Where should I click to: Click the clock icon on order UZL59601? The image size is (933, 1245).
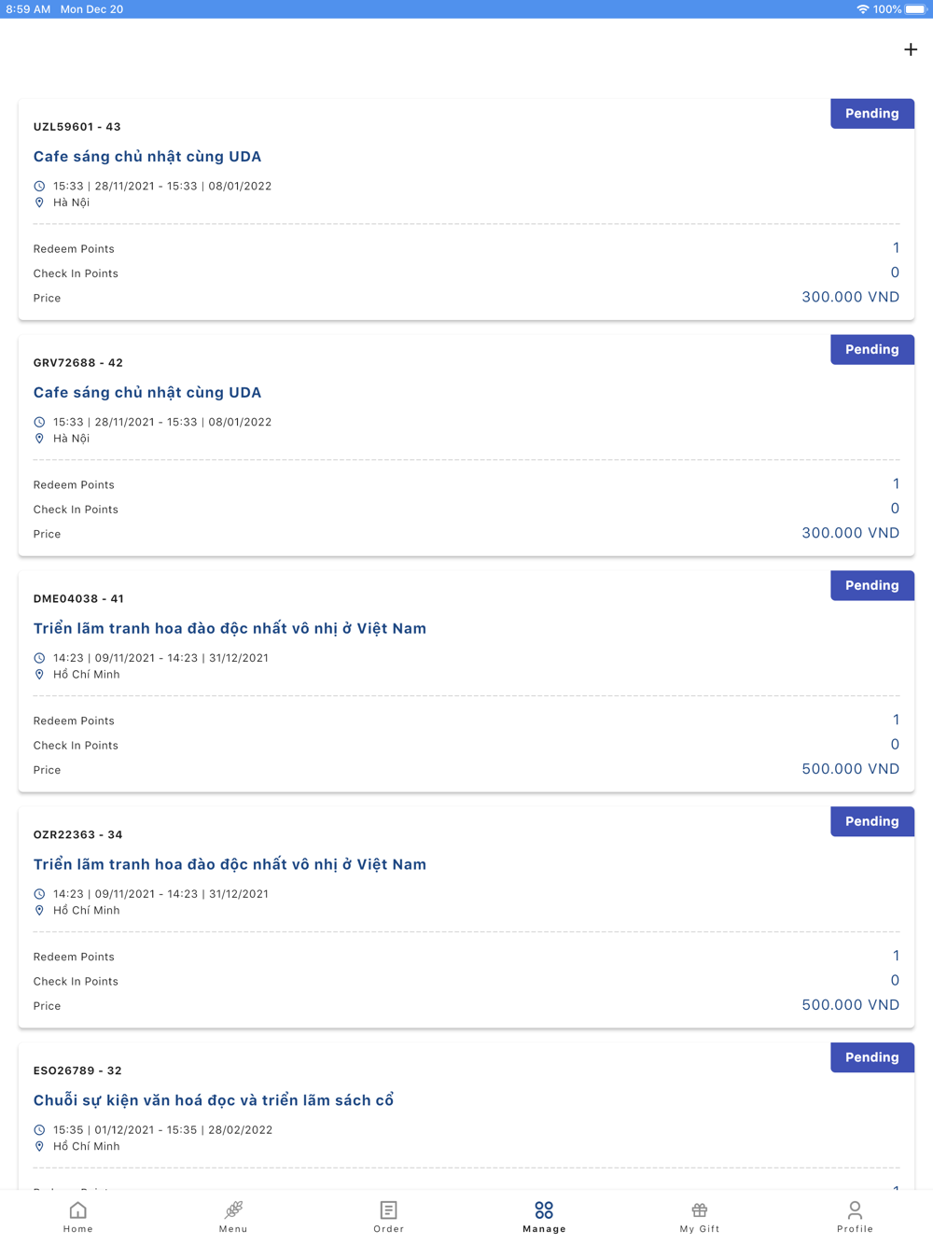39,187
